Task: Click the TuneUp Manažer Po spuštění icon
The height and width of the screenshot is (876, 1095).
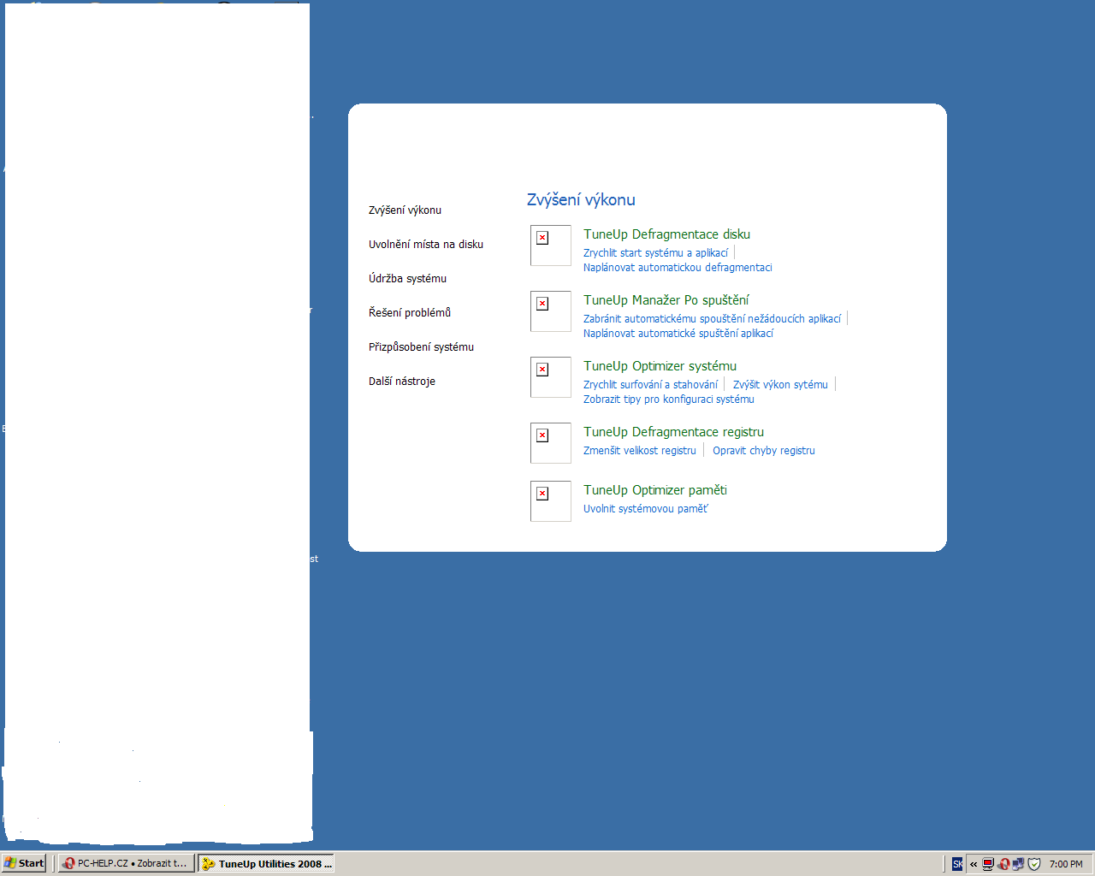Action: 551,311
